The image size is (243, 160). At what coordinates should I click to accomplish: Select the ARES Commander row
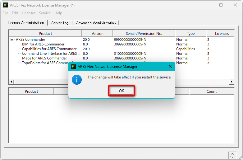[x=122, y=40]
